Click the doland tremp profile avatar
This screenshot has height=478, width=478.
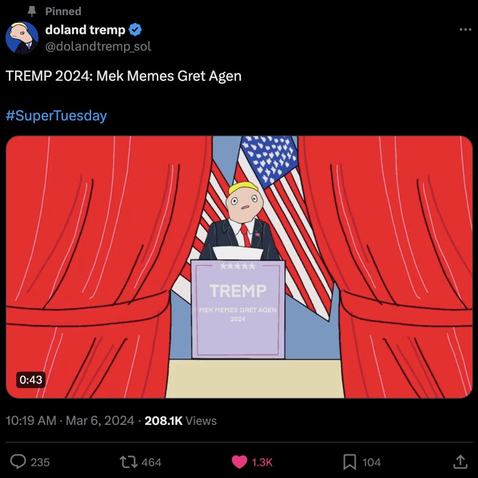(22, 37)
